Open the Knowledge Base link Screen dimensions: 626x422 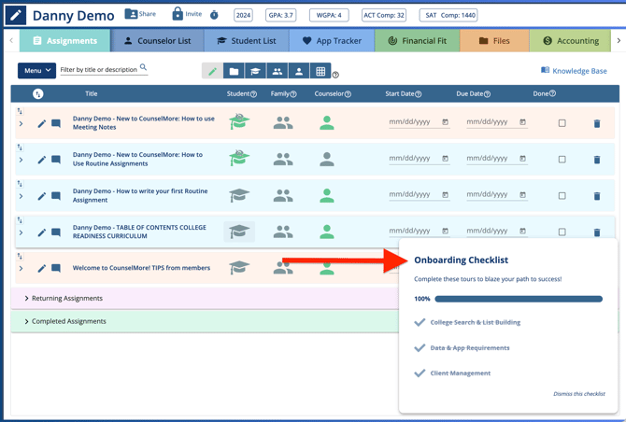click(574, 71)
